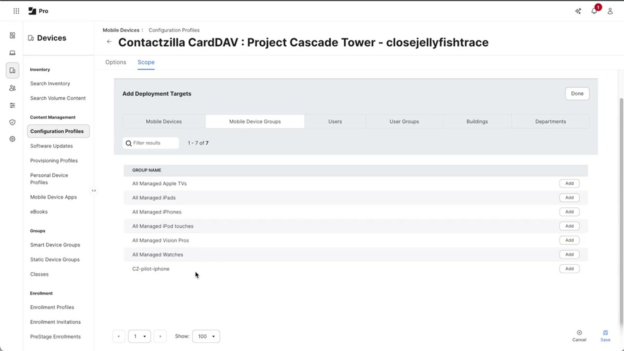624x351 pixels.
Task: Open Software Updates in sidebar
Action: [x=51, y=146]
